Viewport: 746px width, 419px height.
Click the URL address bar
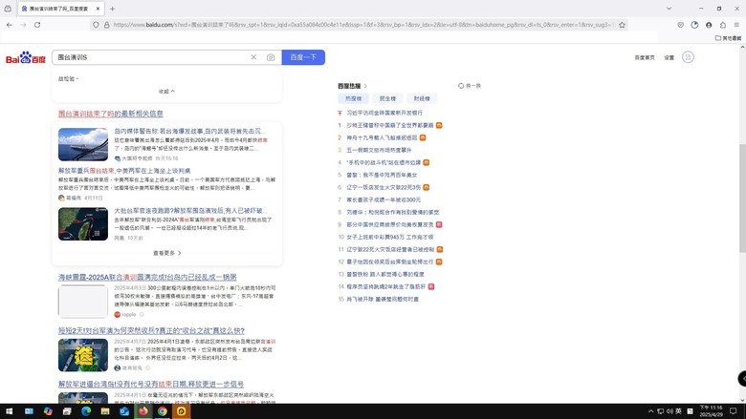coord(362,25)
